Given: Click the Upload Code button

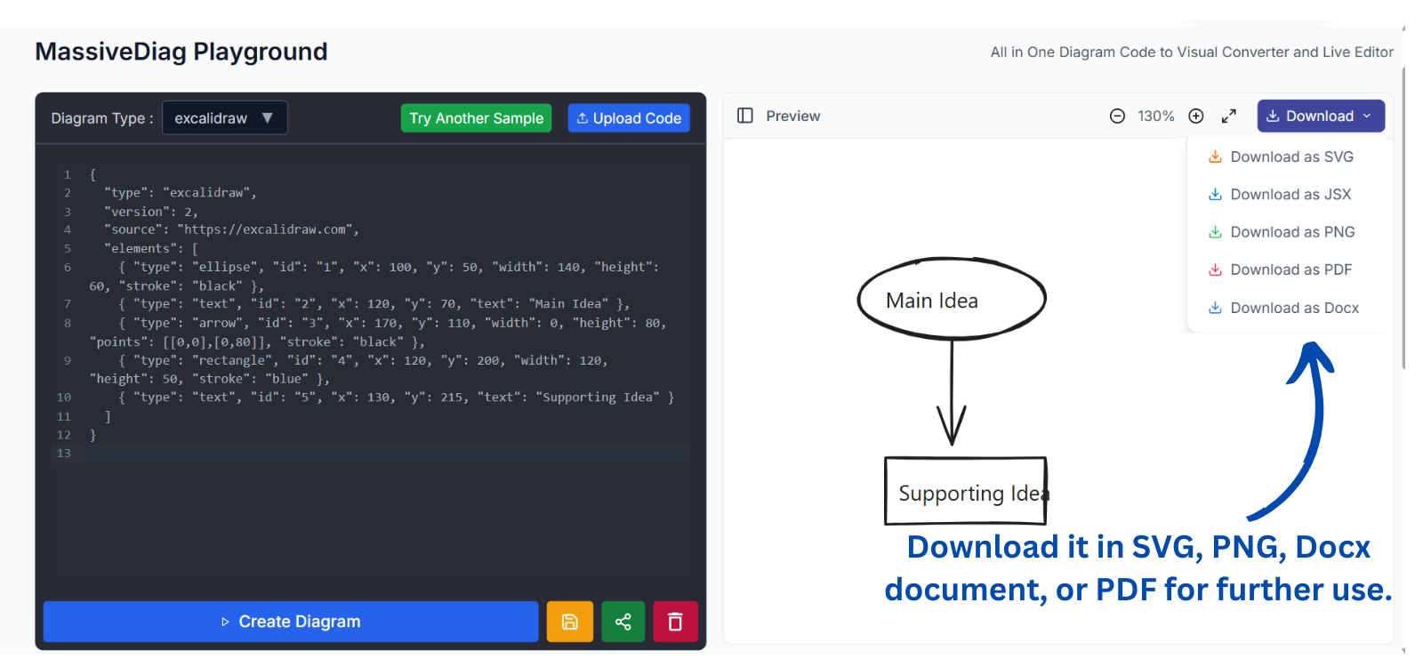Looking at the screenshot, I should click(x=629, y=118).
